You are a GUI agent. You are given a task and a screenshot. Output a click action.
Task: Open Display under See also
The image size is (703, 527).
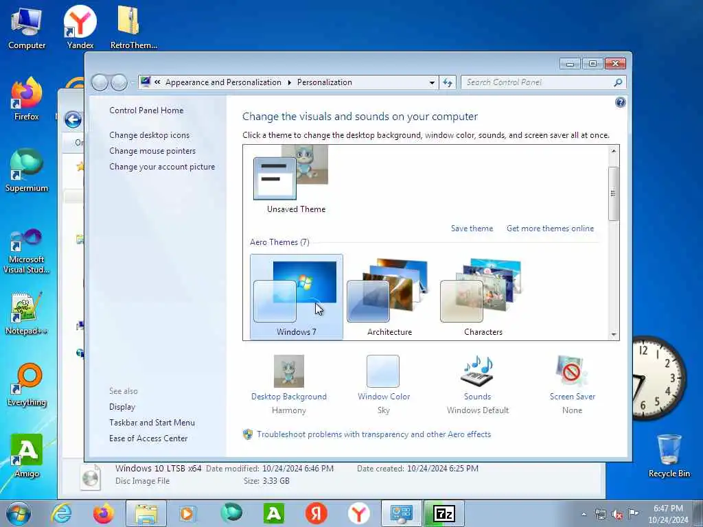point(122,407)
